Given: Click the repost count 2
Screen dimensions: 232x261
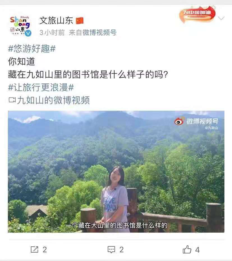Looking at the screenshot, I should click(45, 250).
